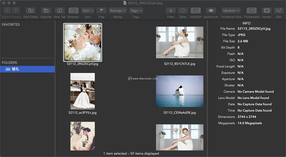Open the Edit sliders icon
Viewport: 286px width, 157px height.
pos(279,11)
